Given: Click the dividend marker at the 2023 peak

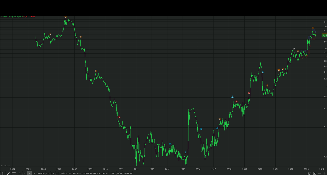Looking at the screenshot, I should coord(313,28).
